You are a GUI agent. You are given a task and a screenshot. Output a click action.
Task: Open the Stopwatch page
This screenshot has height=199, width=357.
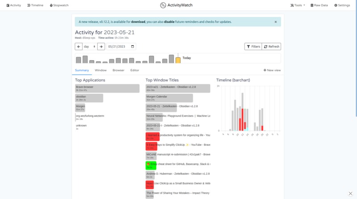click(x=59, y=5)
